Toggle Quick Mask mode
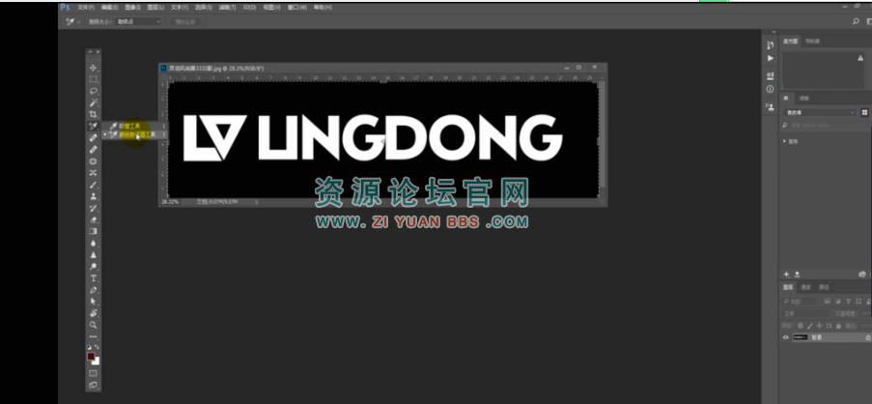The image size is (872, 404). pos(93,373)
